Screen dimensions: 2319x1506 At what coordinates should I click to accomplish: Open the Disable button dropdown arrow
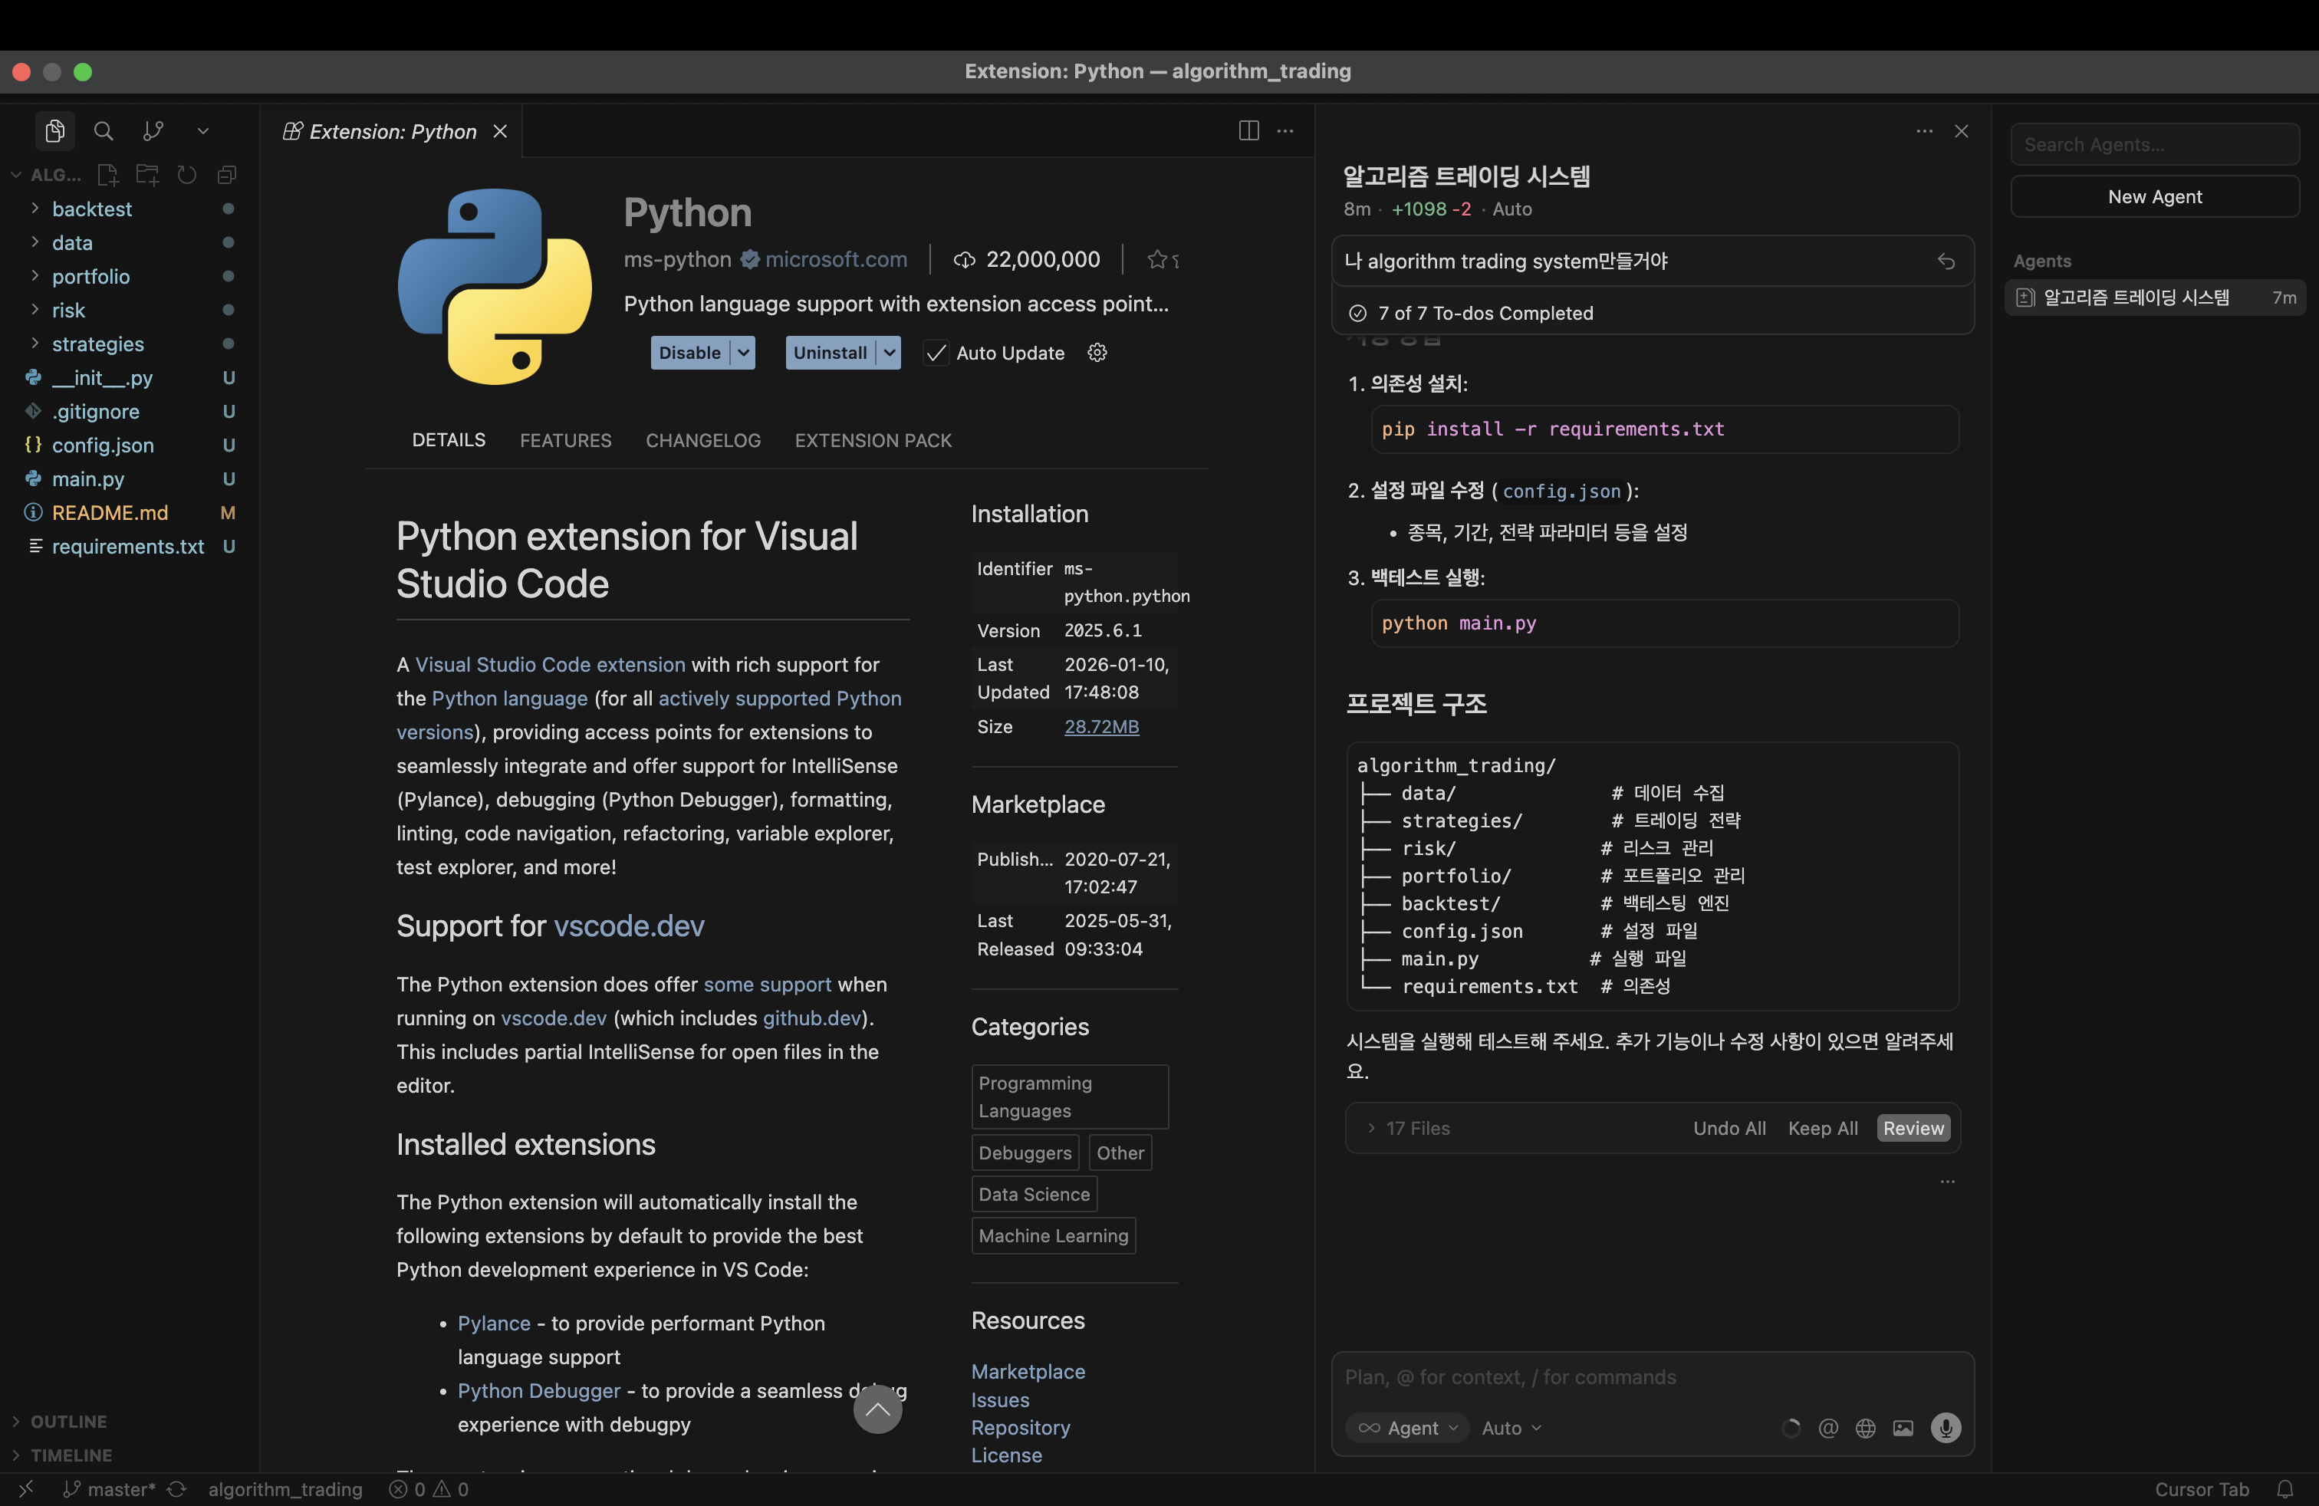[743, 353]
